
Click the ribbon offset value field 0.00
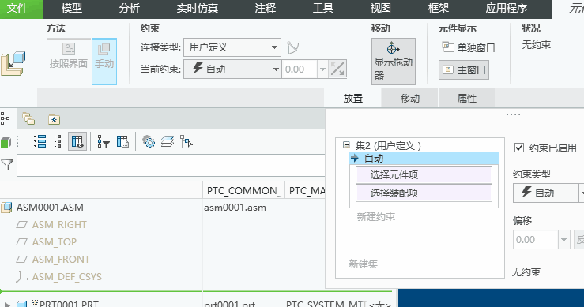[300, 69]
